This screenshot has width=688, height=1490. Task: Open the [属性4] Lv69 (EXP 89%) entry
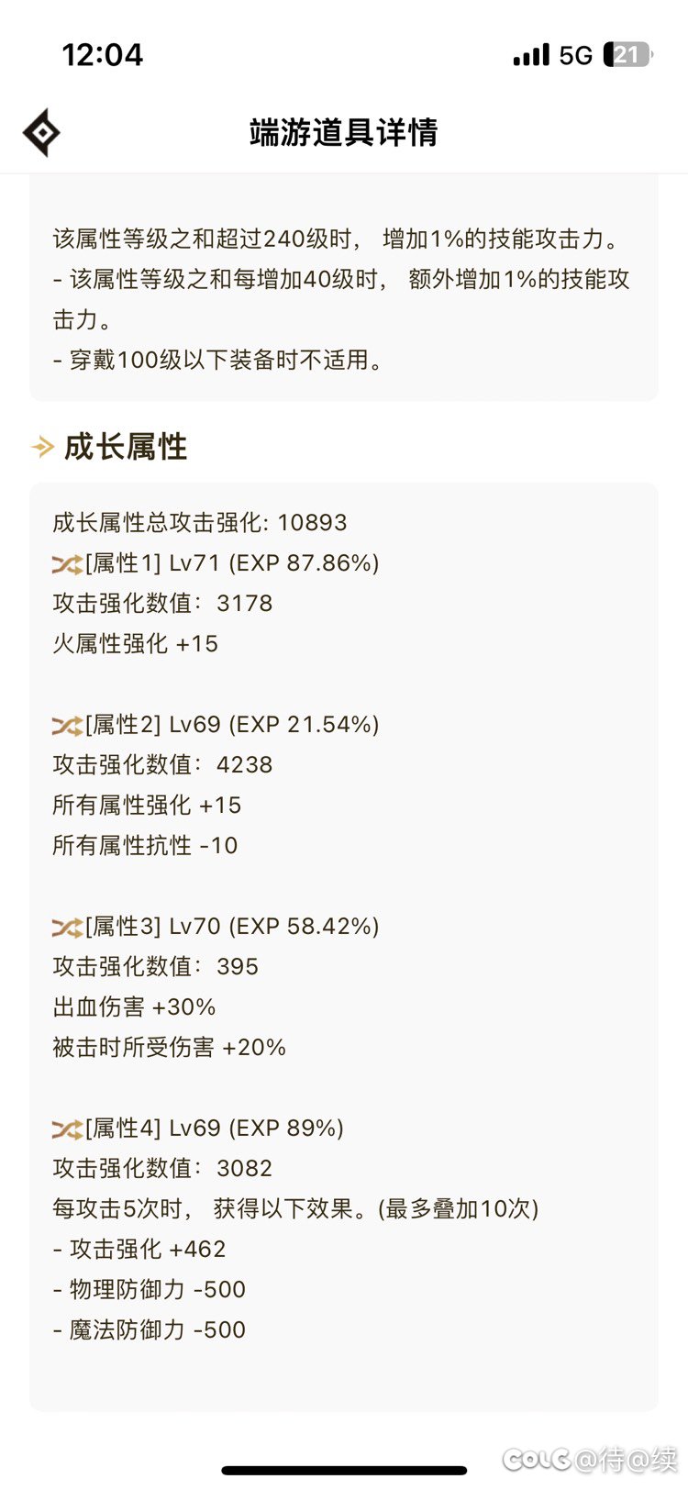[214, 1129]
